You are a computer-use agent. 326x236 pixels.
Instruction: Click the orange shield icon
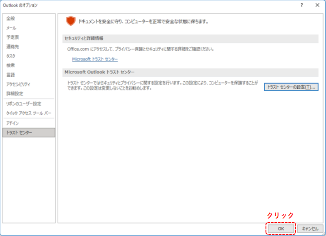coord(71,21)
